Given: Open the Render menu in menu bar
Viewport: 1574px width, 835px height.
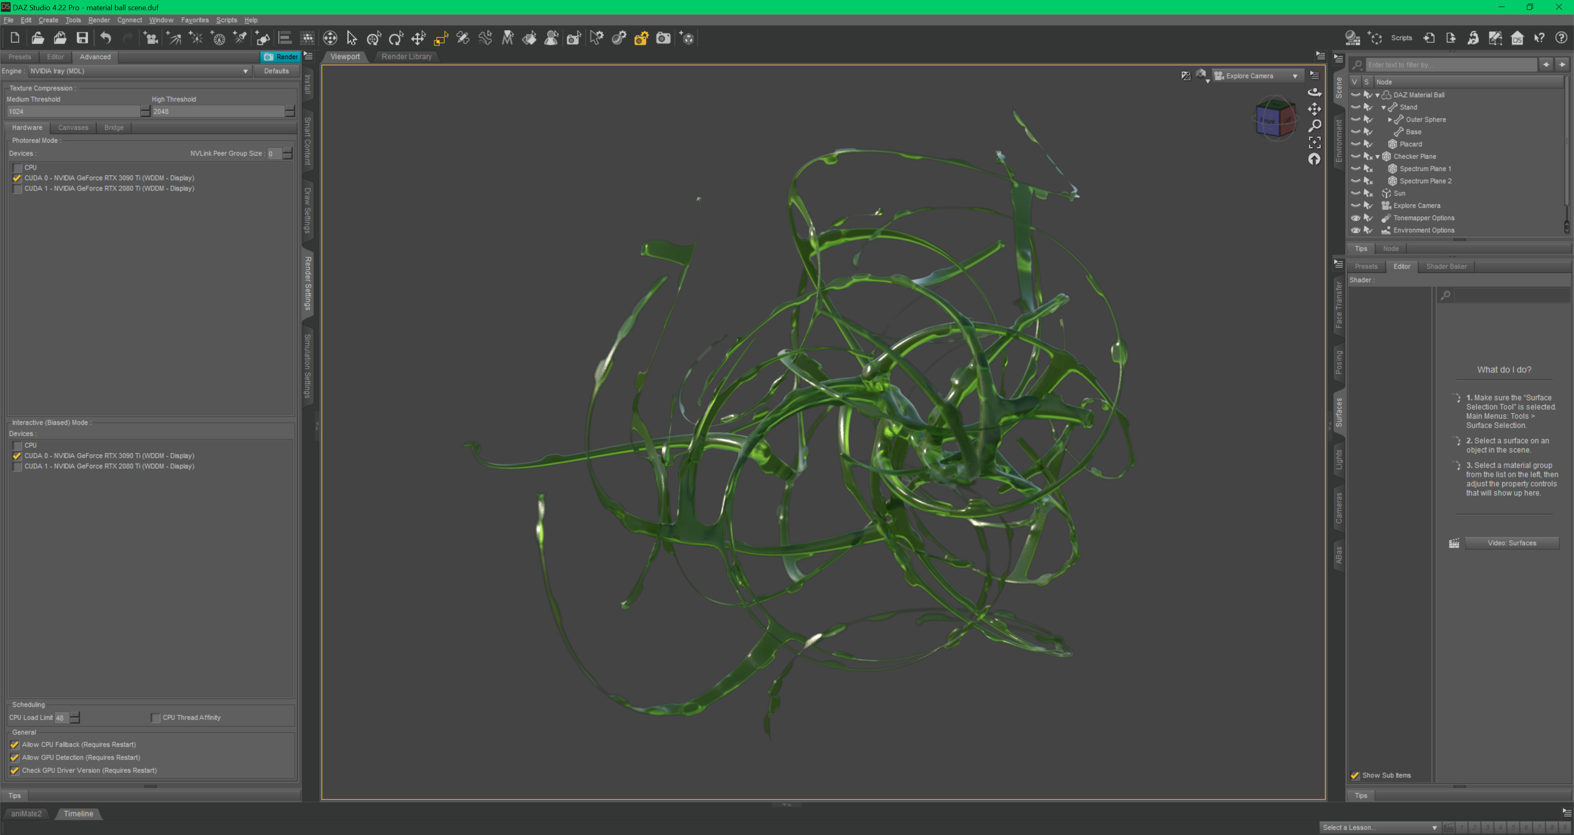Looking at the screenshot, I should tap(99, 20).
